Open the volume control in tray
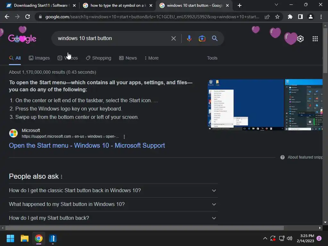Screen dimensions: 328x246 pos(290,238)
